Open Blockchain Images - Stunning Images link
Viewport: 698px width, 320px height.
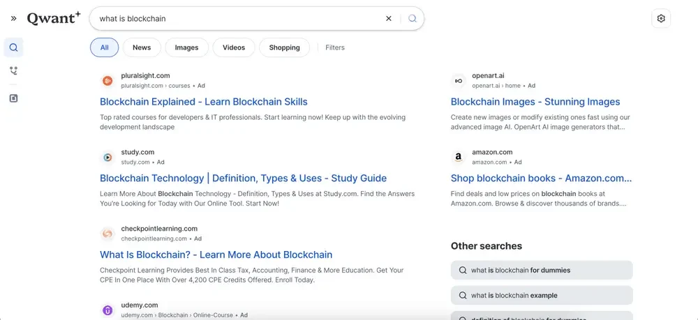[x=535, y=102]
